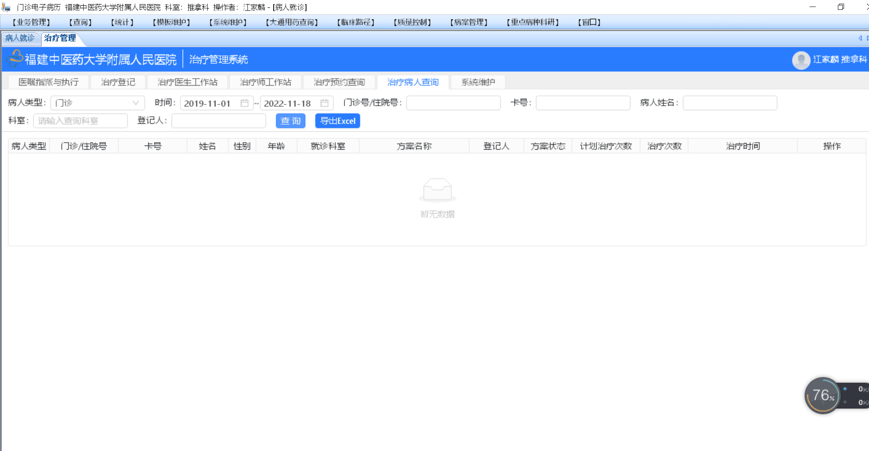Switch to the 治疗登记 tab

(x=118, y=82)
